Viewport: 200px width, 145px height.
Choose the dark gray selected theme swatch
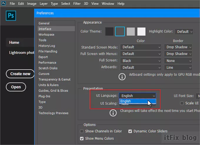coord(120,32)
